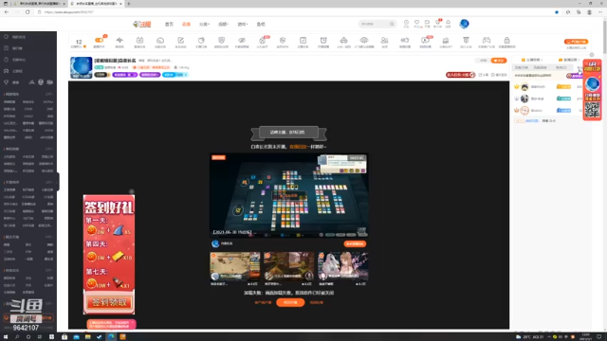Open Microsoft Store from Windows taskbar
This screenshot has width=607, height=341.
64,337
